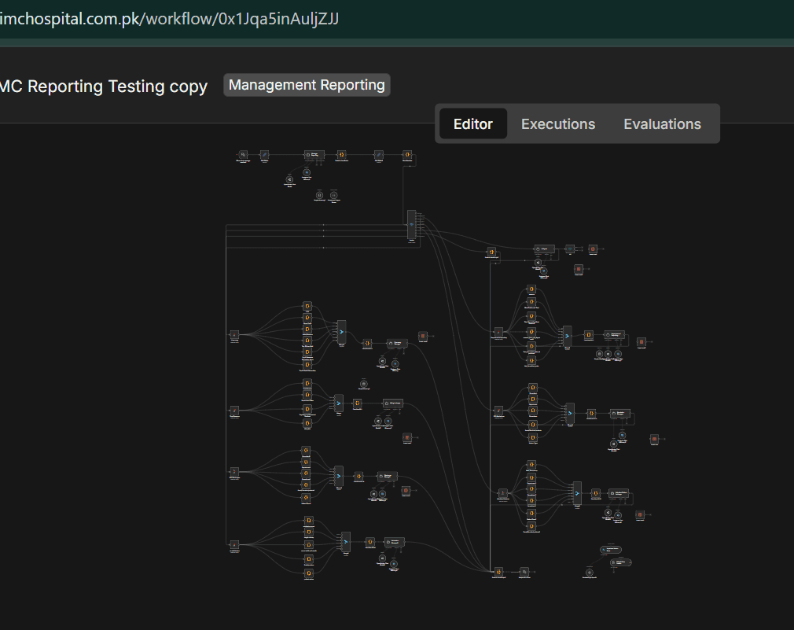794x630 pixels.
Task: Select the left detached circular node below top agent
Action: pyautogui.click(x=319, y=195)
